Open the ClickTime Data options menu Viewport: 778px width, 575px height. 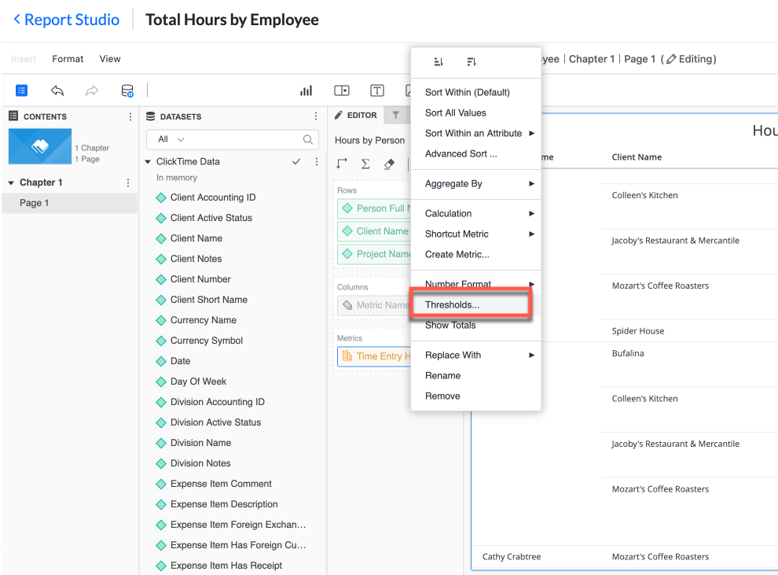point(316,161)
